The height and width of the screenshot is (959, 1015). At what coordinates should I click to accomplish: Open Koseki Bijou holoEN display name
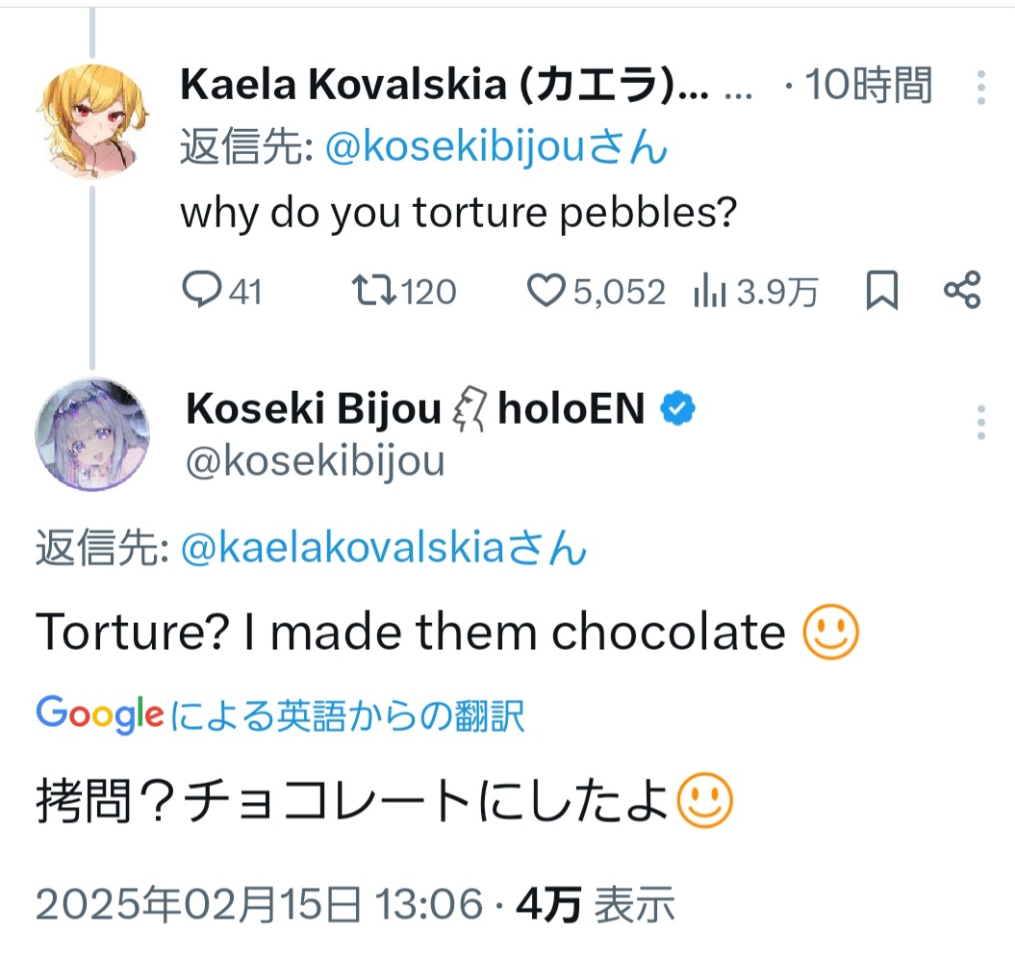[x=414, y=410]
